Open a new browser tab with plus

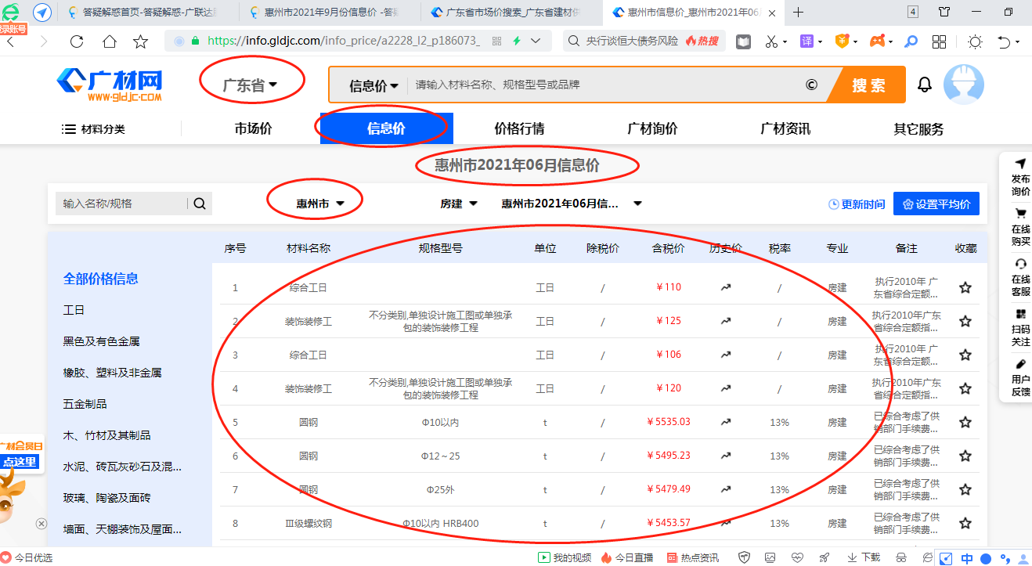(799, 13)
